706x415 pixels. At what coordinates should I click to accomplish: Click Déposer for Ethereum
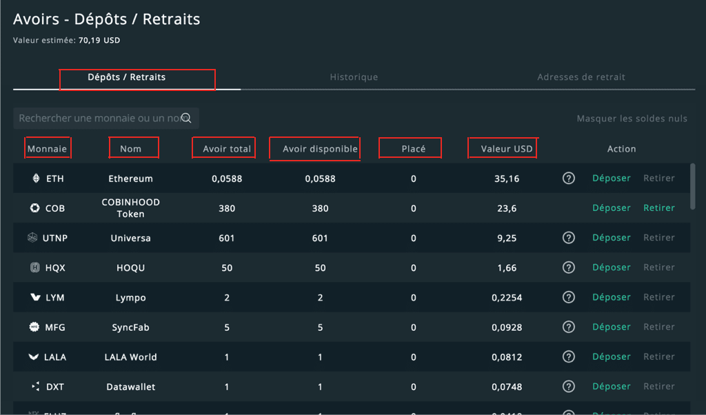pyautogui.click(x=612, y=179)
